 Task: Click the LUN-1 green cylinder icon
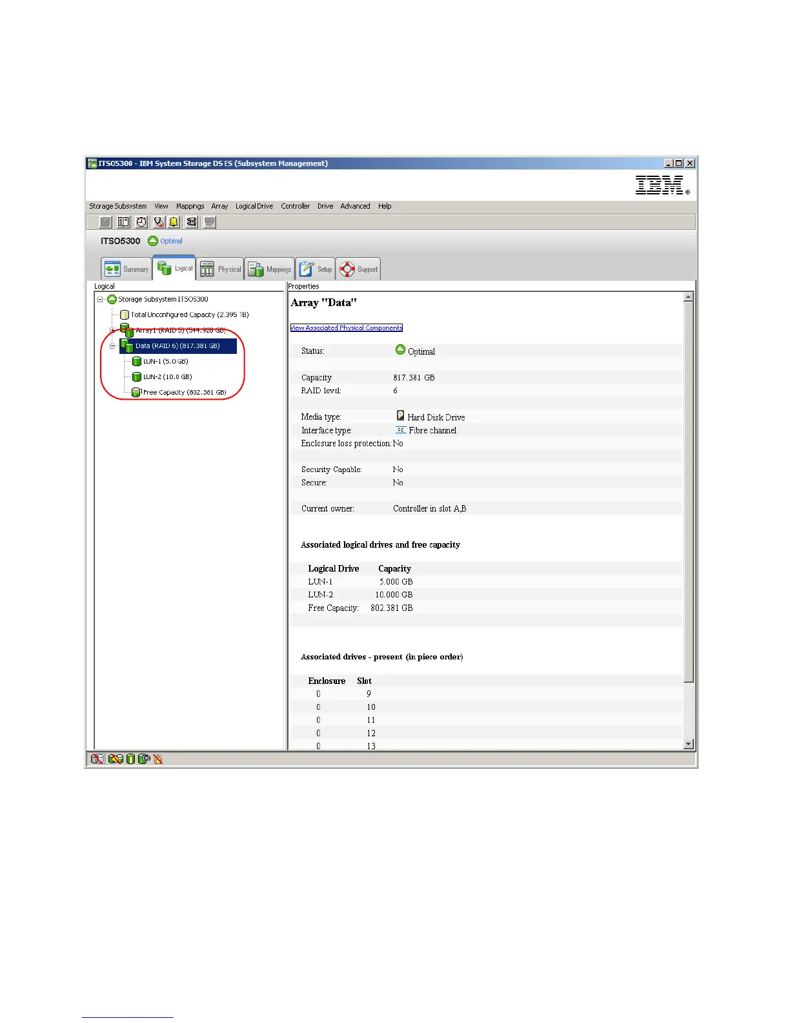click(x=137, y=362)
